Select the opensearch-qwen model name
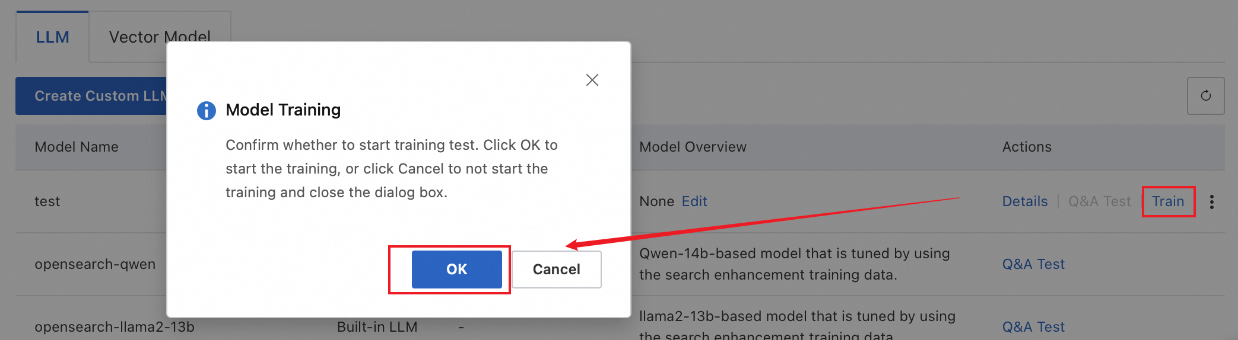The height and width of the screenshot is (340, 1238). 95,264
